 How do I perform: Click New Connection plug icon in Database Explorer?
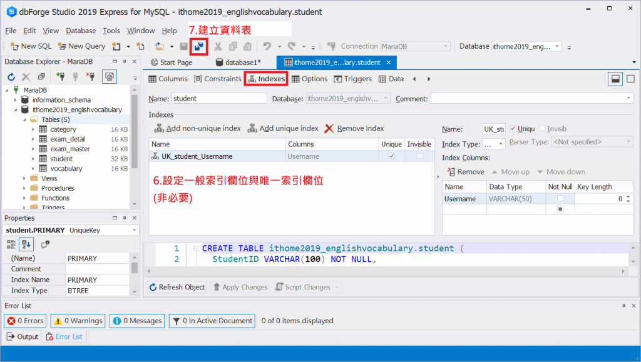coord(61,76)
